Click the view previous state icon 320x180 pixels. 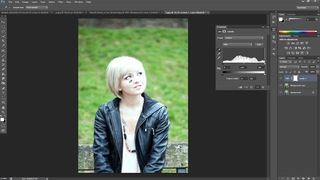pyautogui.click(x=246, y=87)
